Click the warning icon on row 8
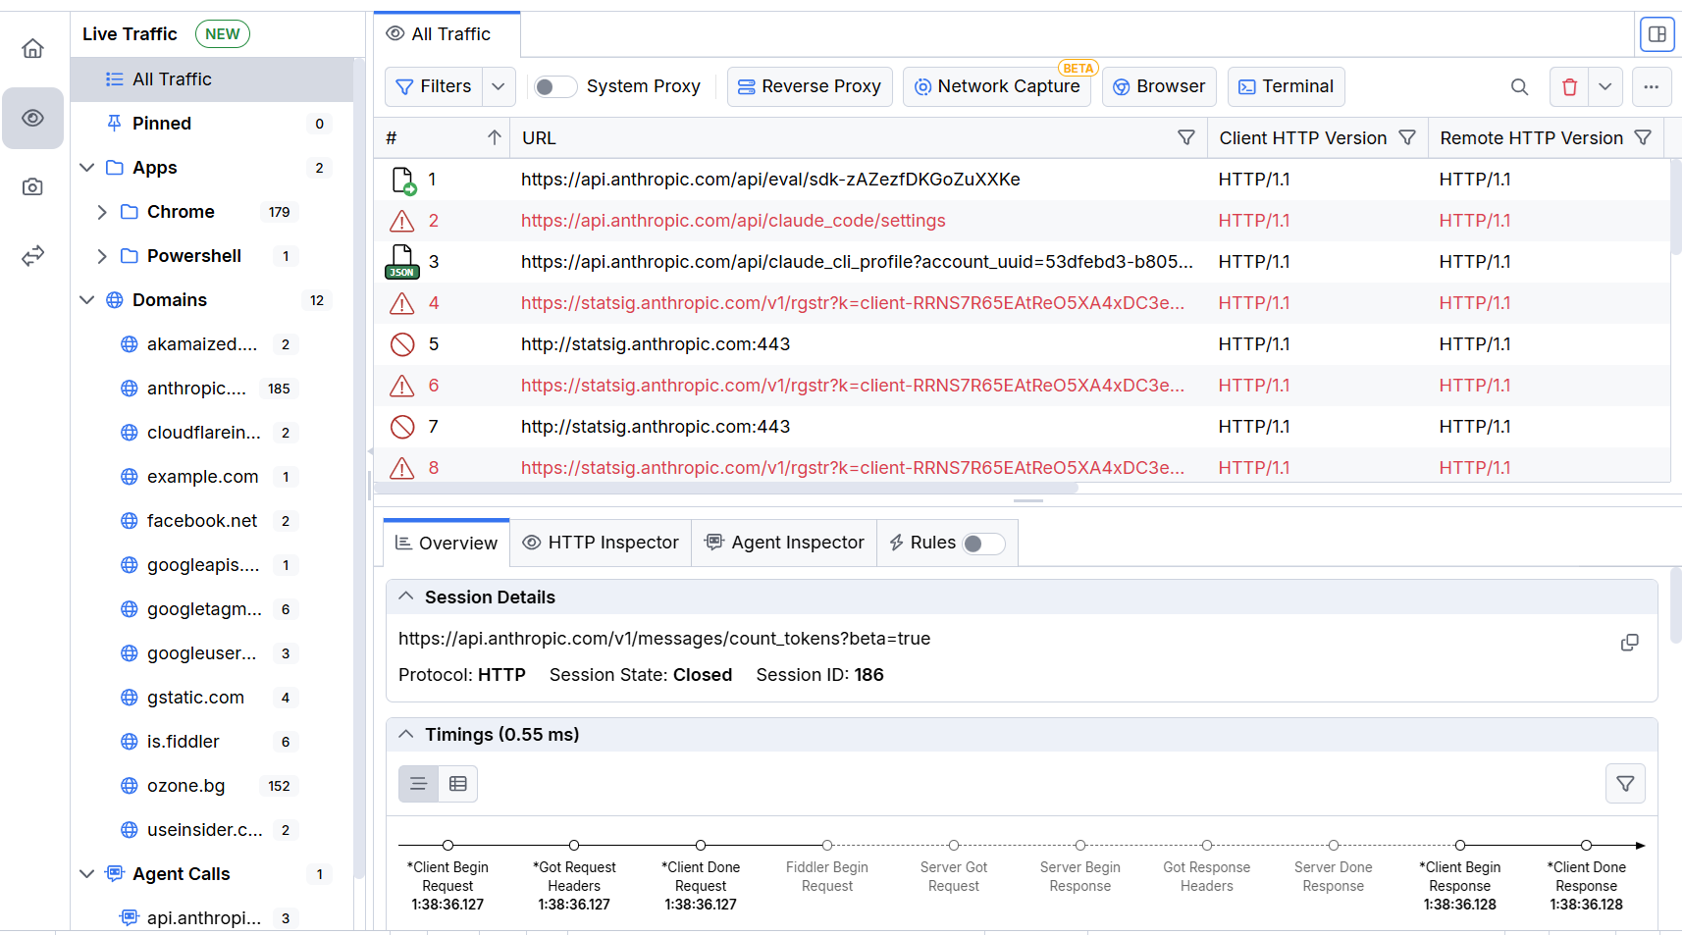Screen dimensions: 1682x935 click(x=401, y=468)
